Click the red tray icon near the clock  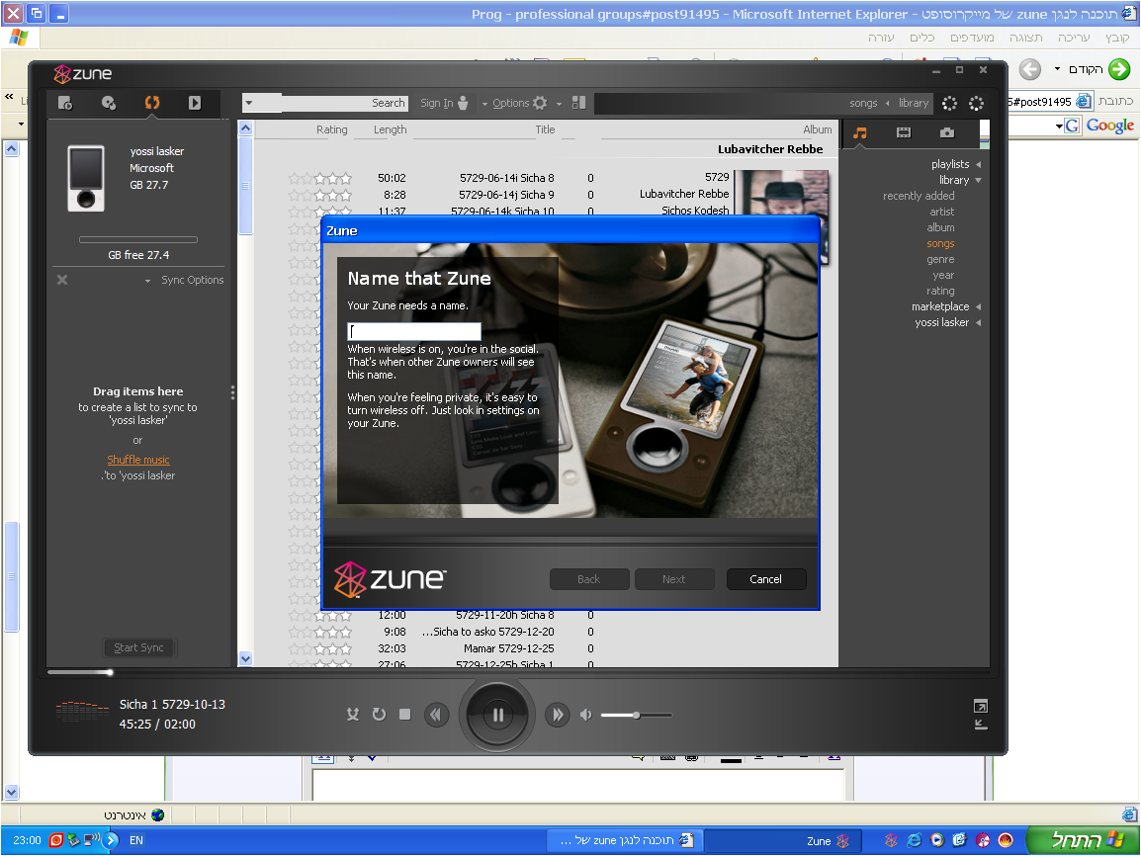pos(55,840)
